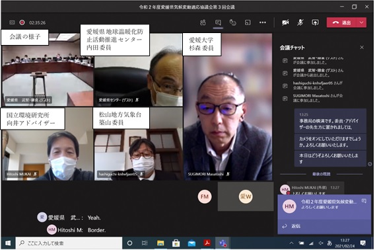Select SUGIMORI Masatoshi video tile
Image resolution: width=375 pixels, height=250 pixels.
(x=228, y=107)
